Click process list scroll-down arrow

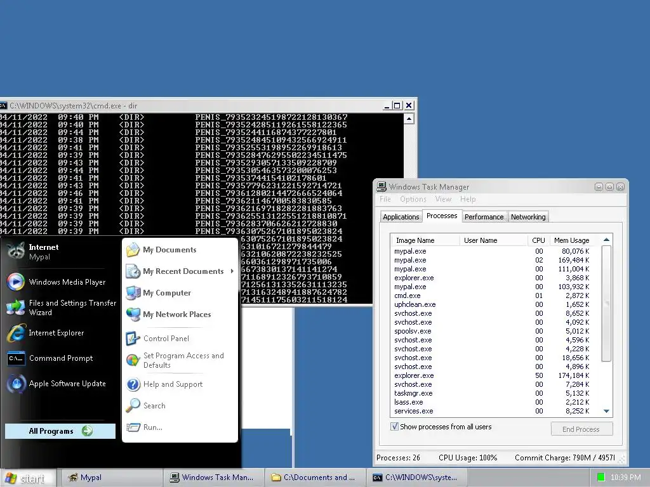[606, 411]
